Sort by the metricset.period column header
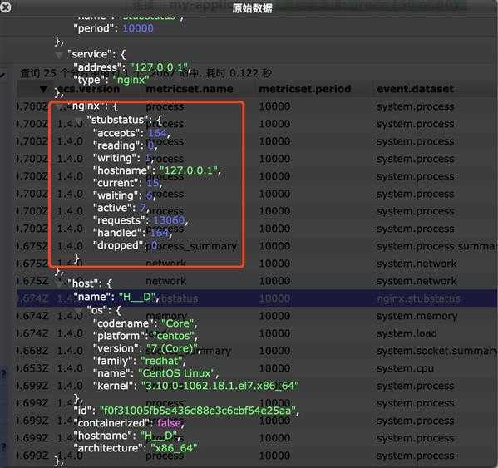This screenshot has height=468, width=498. pos(305,89)
